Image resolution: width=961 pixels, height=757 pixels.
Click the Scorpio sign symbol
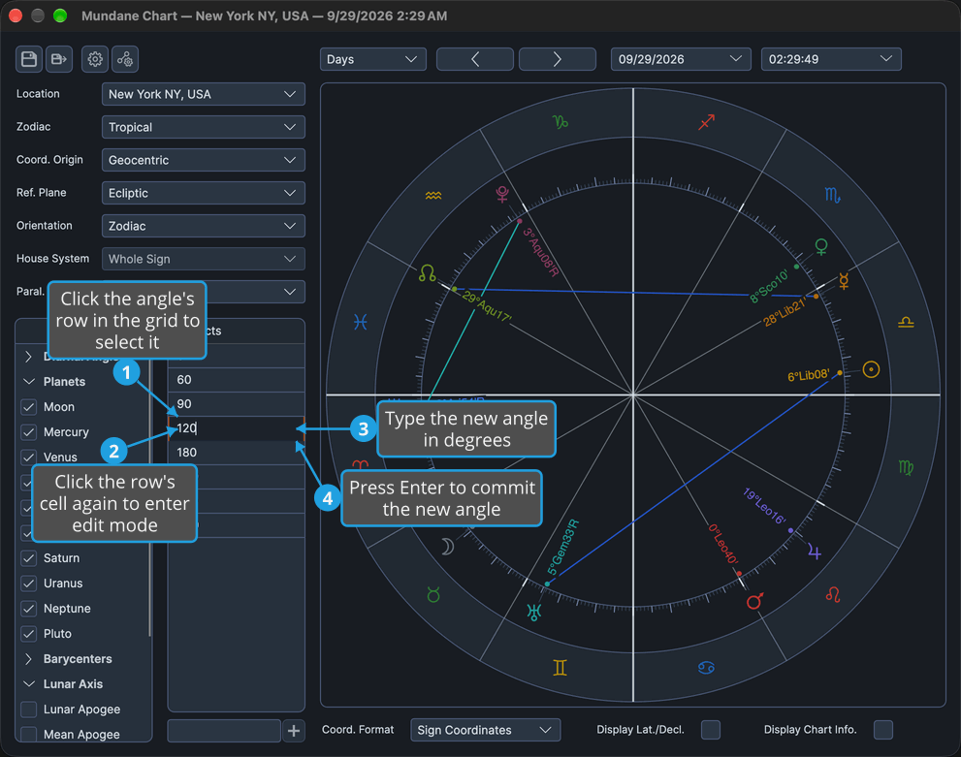pyautogui.click(x=832, y=196)
